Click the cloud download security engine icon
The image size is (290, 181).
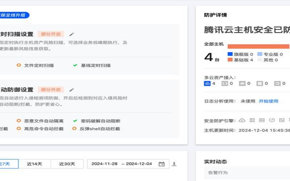[242, 121]
